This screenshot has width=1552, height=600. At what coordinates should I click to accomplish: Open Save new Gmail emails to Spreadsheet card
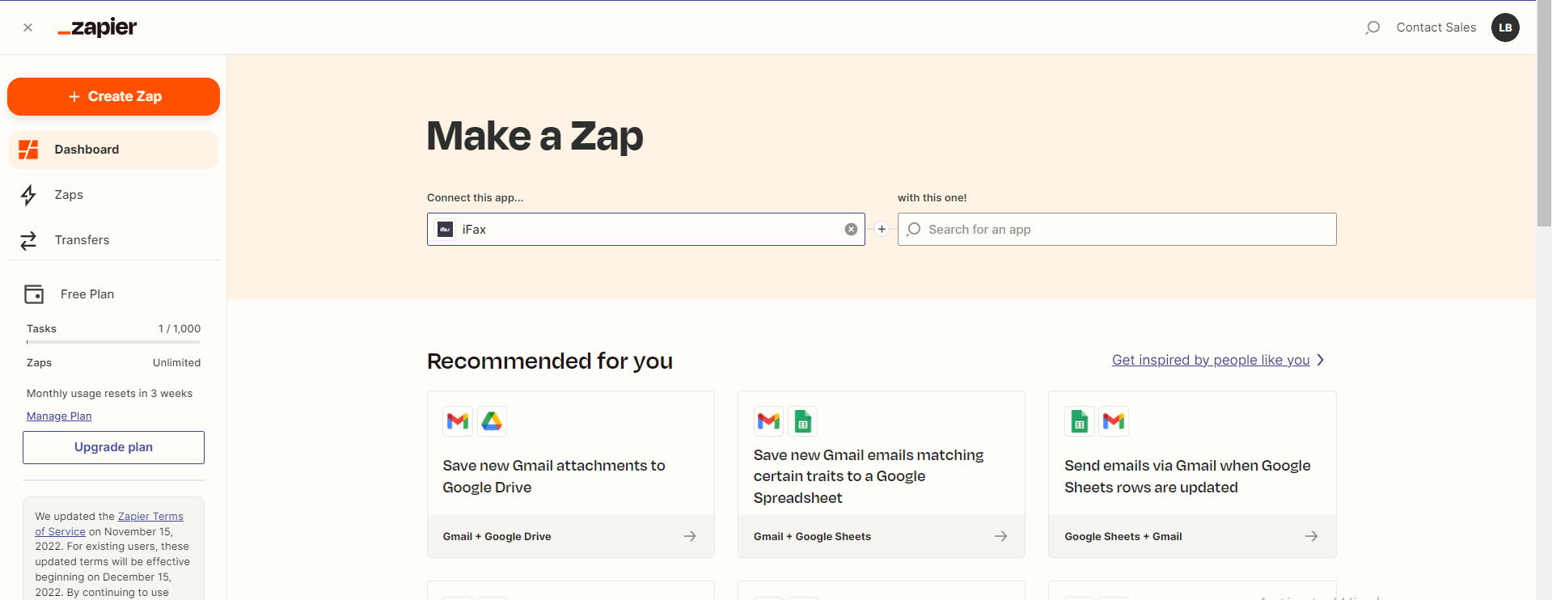[882, 475]
